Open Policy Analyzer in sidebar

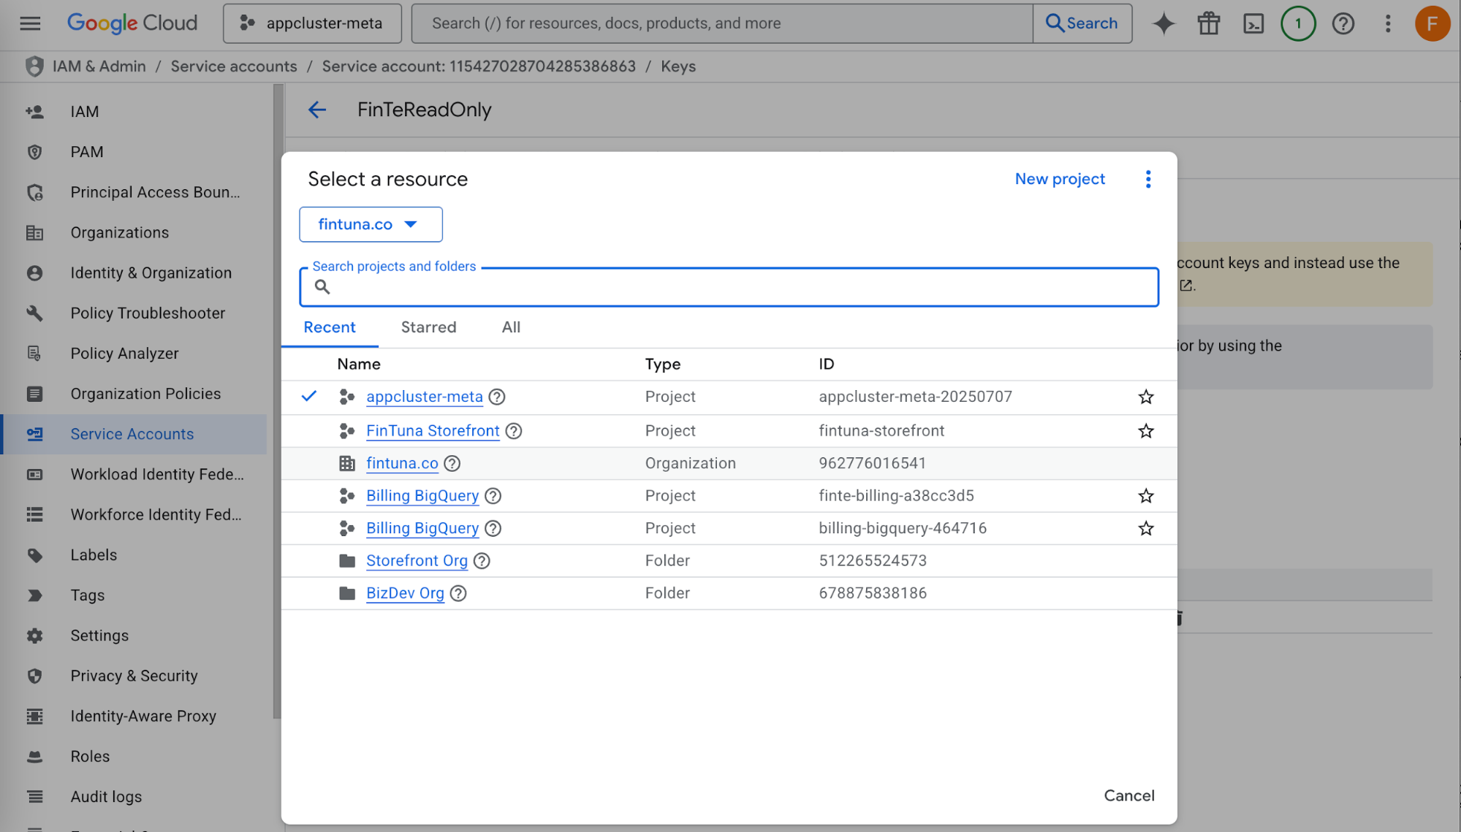(133, 354)
